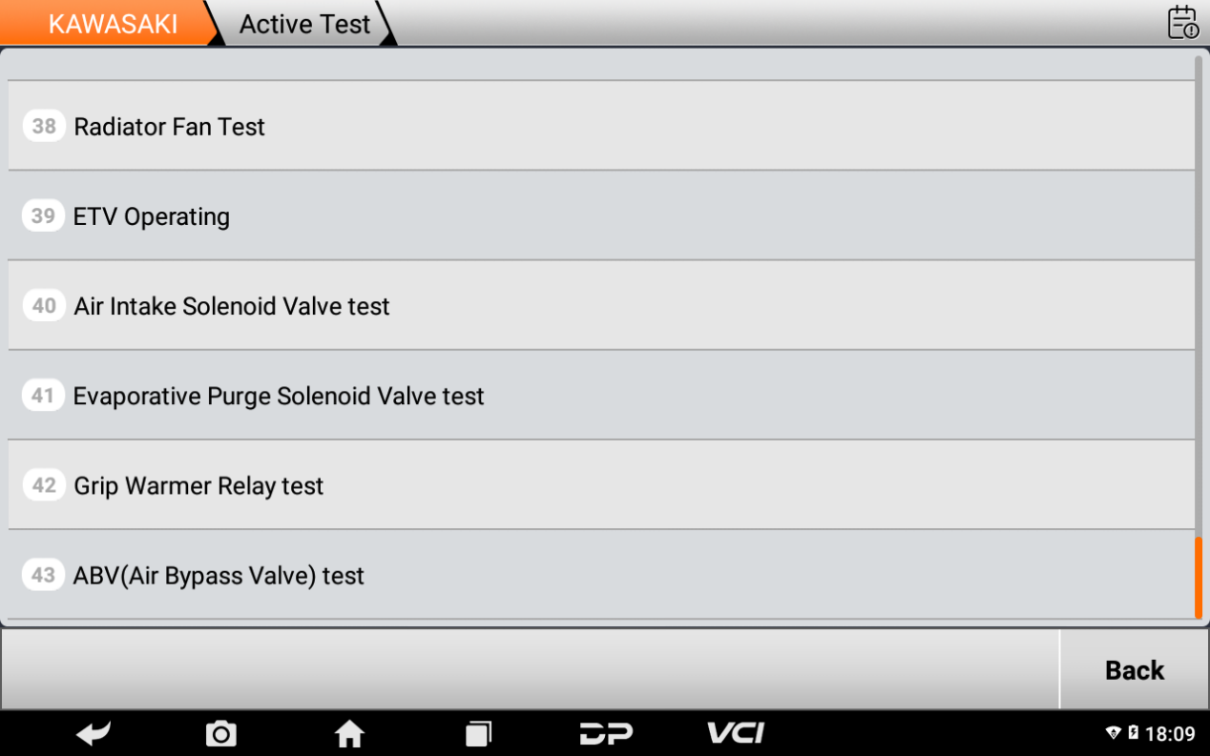Tap the Android back arrow icon

94,733
